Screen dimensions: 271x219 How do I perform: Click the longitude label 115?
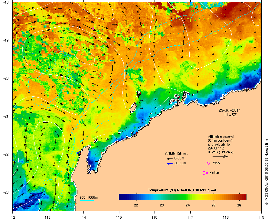tap(119, 217)
